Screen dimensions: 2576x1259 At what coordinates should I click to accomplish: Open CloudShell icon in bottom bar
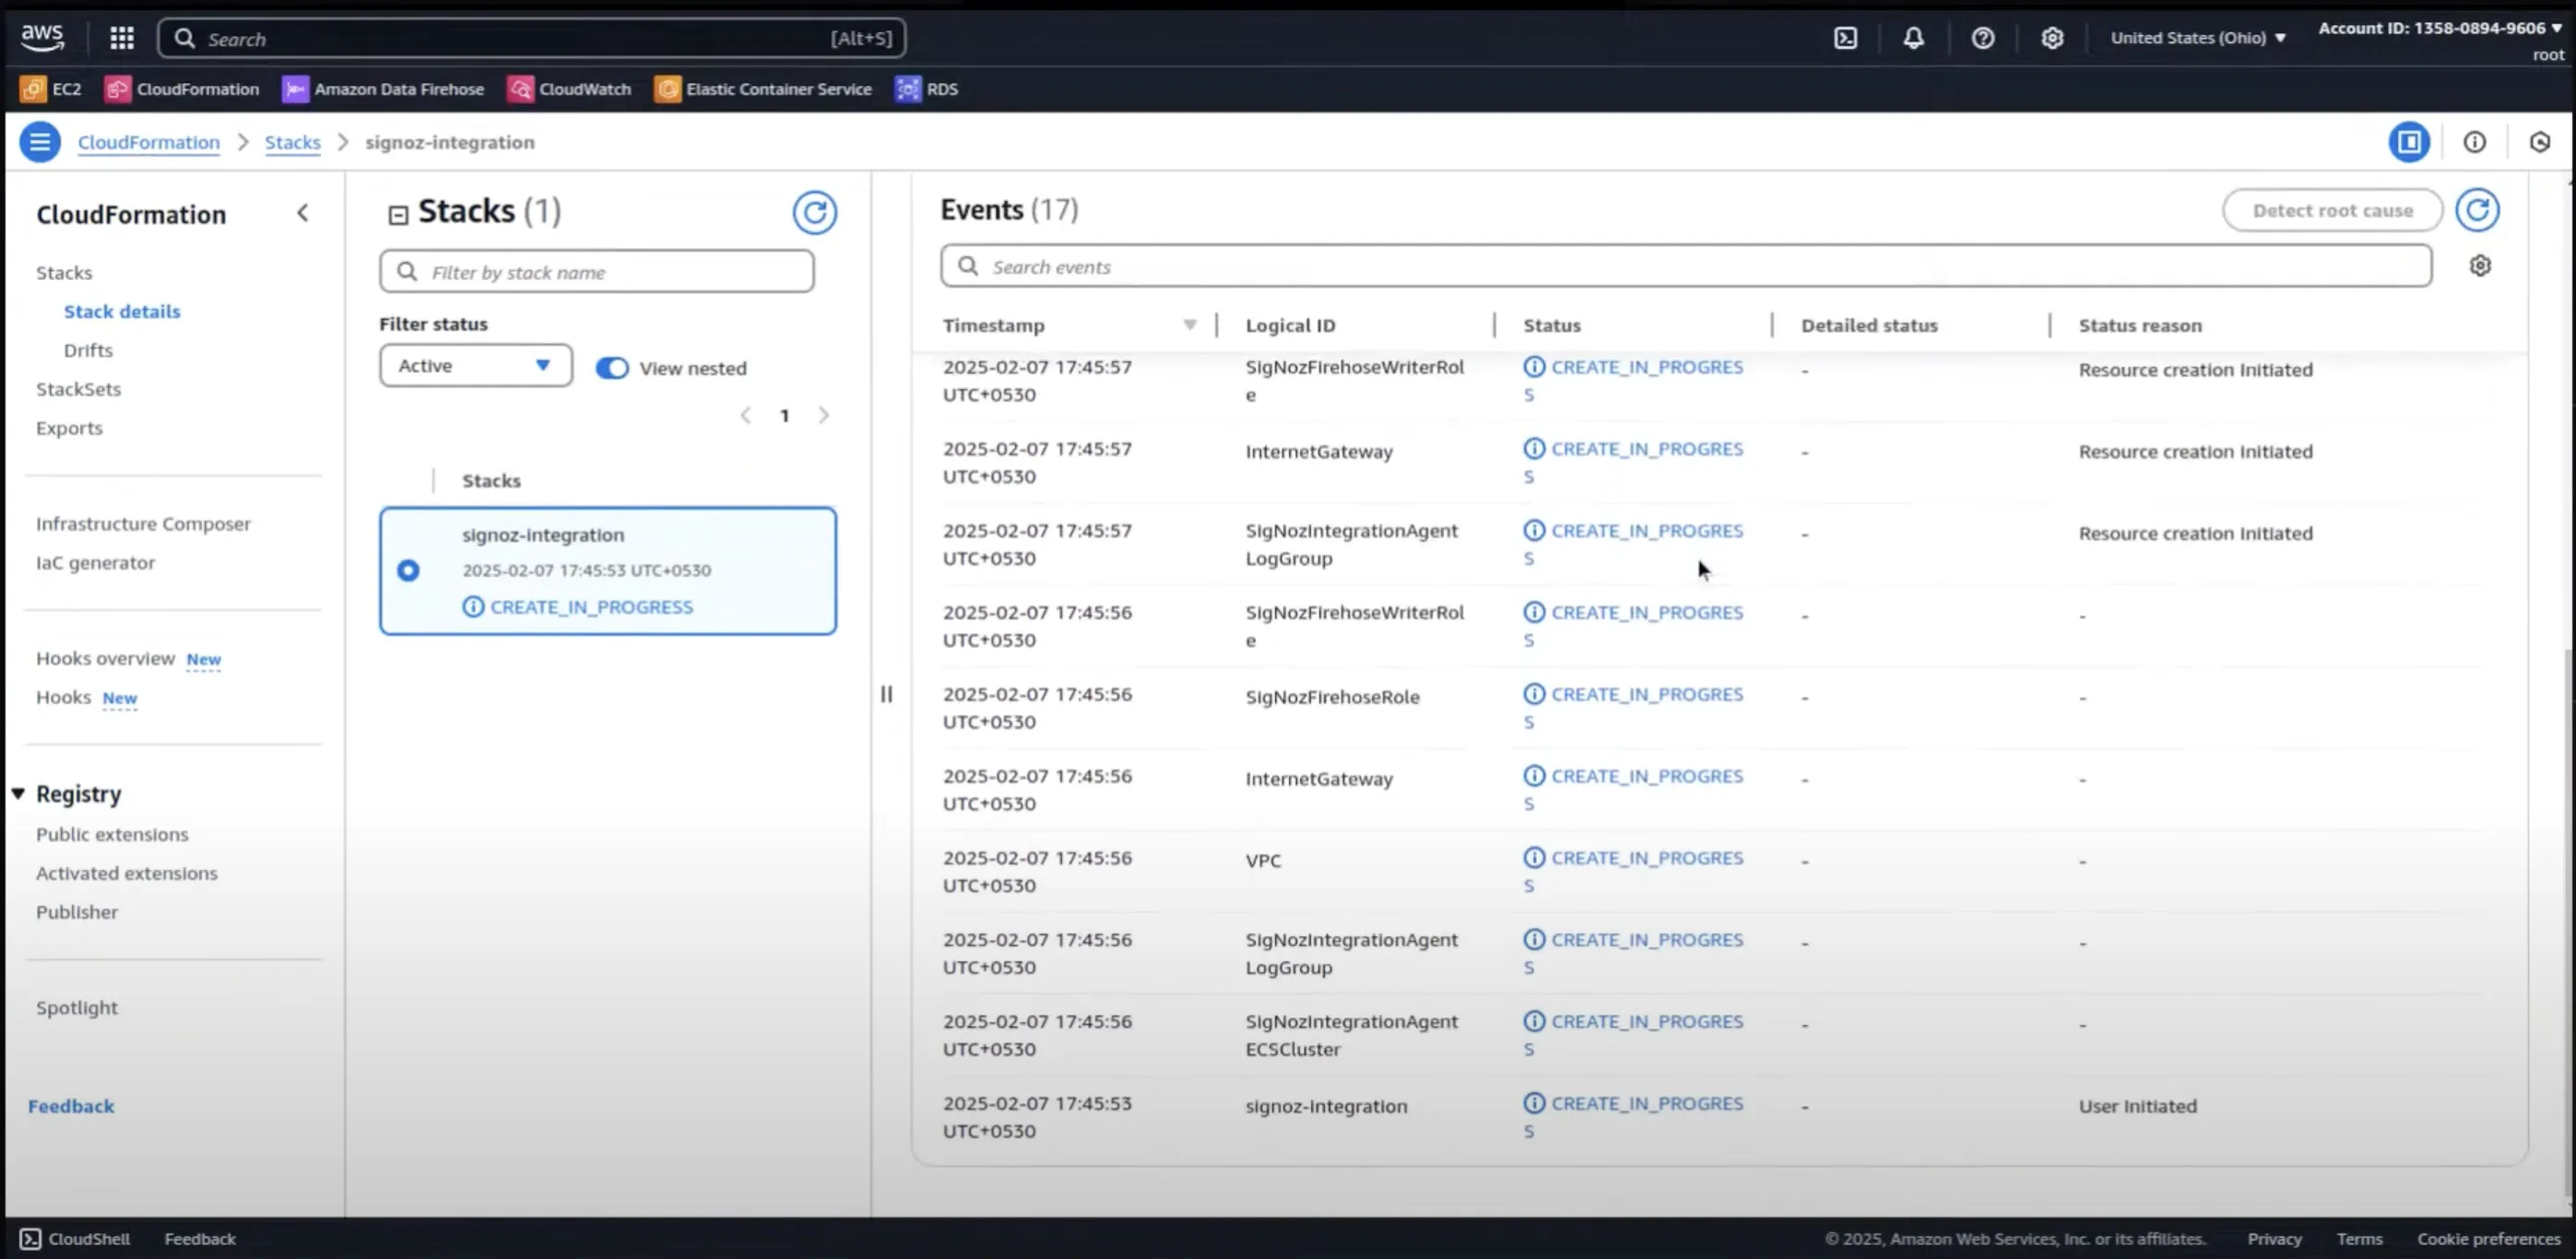(x=31, y=1238)
